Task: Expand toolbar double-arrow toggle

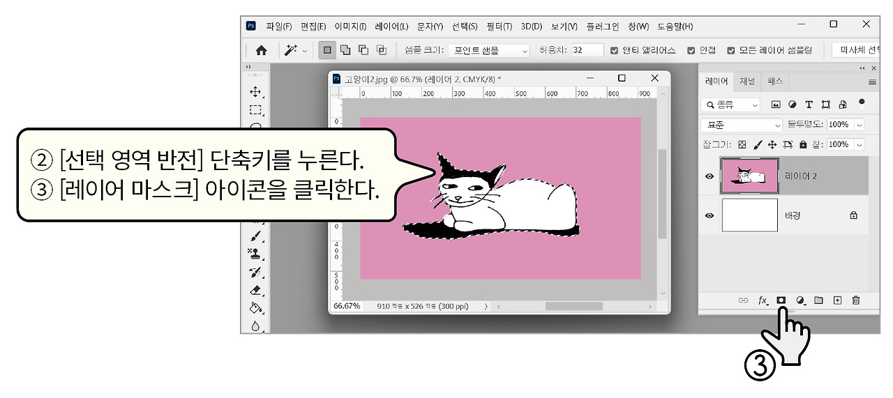Action: (x=248, y=67)
